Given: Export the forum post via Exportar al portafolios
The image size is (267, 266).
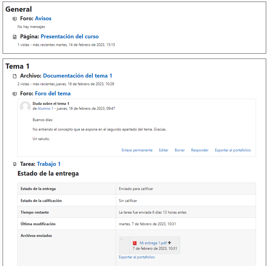Looking at the screenshot, I should 233,150.
